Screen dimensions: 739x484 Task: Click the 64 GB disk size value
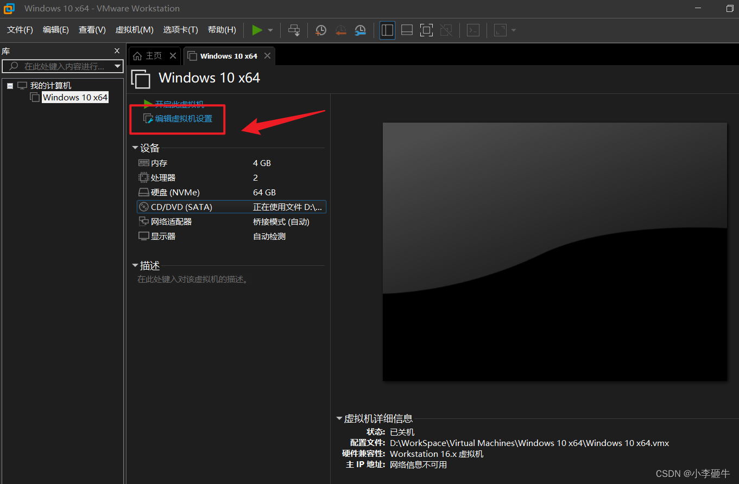(264, 192)
